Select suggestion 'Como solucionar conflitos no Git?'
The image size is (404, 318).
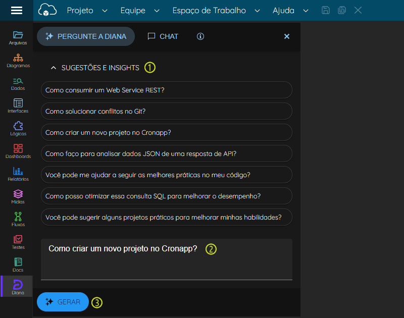tap(167, 111)
